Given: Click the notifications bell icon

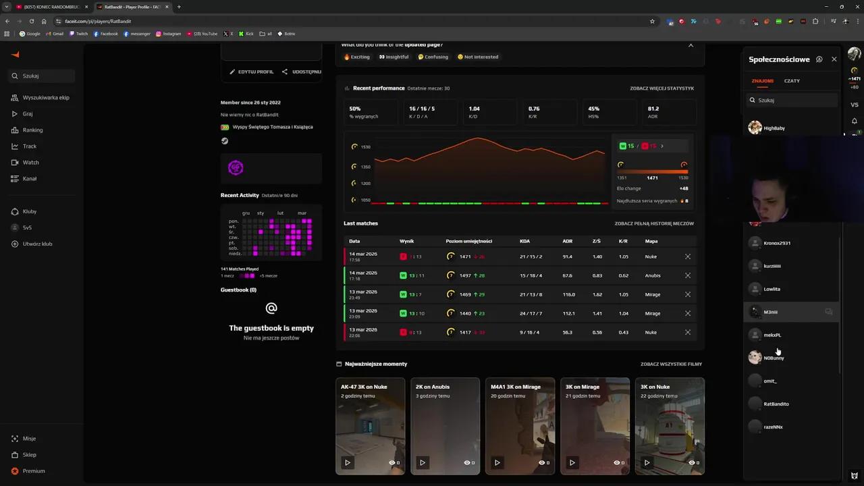Looking at the screenshot, I should (x=854, y=122).
